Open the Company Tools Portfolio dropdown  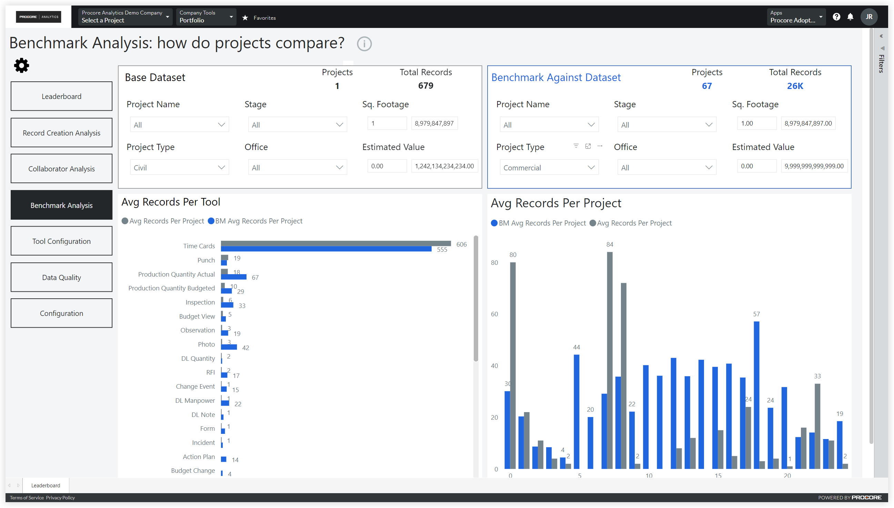coord(206,17)
